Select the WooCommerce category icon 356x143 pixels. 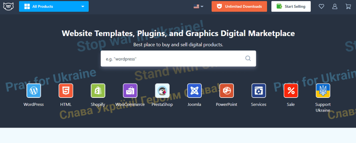pos(130,91)
